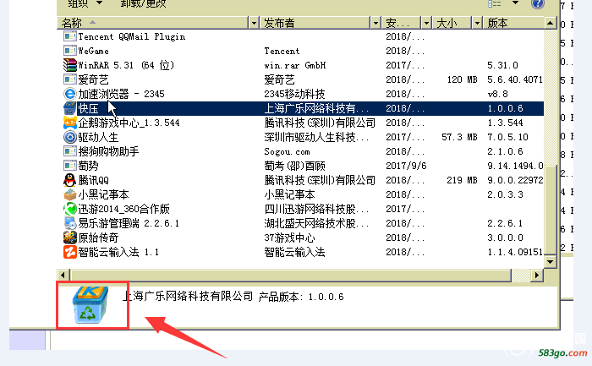Select the 原始传奇 program name
This screenshot has width=592, height=366.
point(98,238)
